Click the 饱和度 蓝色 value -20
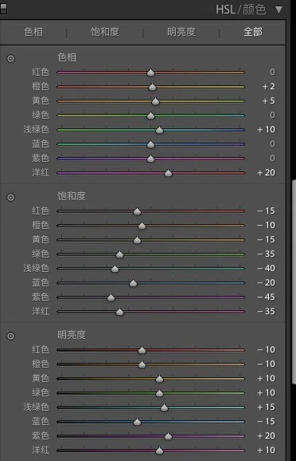The height and width of the screenshot is (461, 296). coord(266,282)
